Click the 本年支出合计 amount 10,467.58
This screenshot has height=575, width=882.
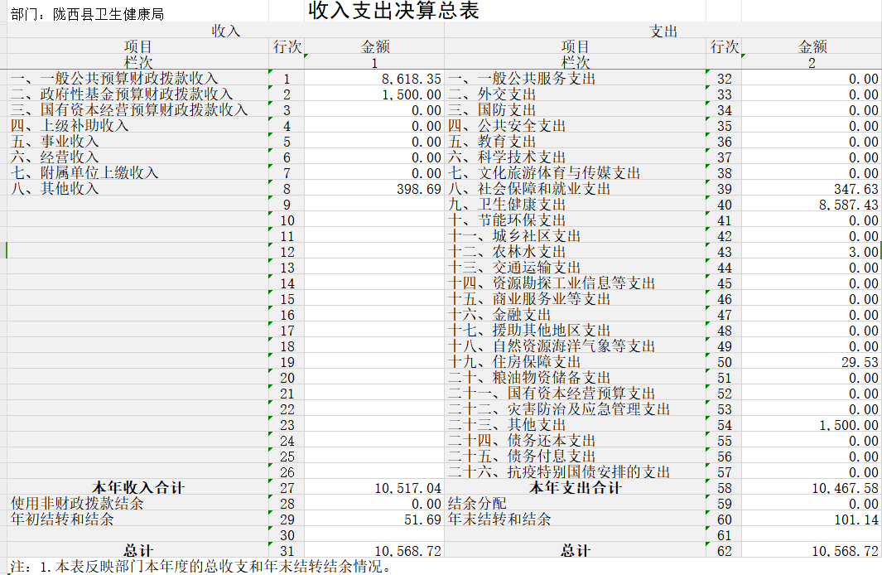[x=845, y=489]
